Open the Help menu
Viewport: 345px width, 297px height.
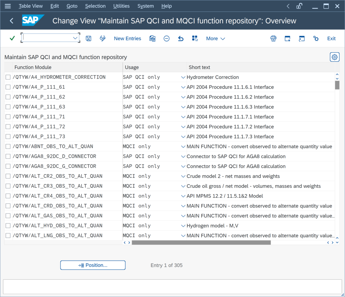[166, 6]
